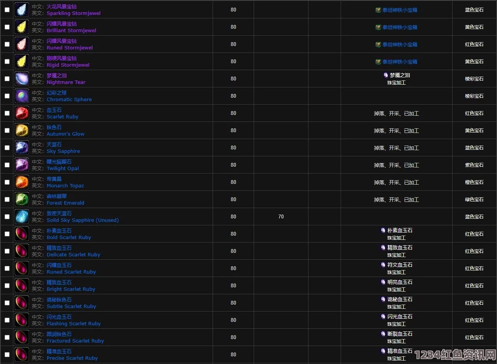Viewport: 497px width, 364px height.
Task: Click the Precise Scarlet Ruby gem icon
Action: click(22, 354)
